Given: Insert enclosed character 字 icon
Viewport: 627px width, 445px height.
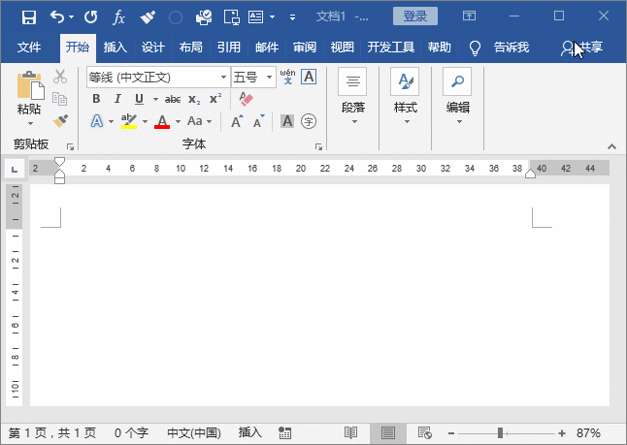Looking at the screenshot, I should [309, 121].
